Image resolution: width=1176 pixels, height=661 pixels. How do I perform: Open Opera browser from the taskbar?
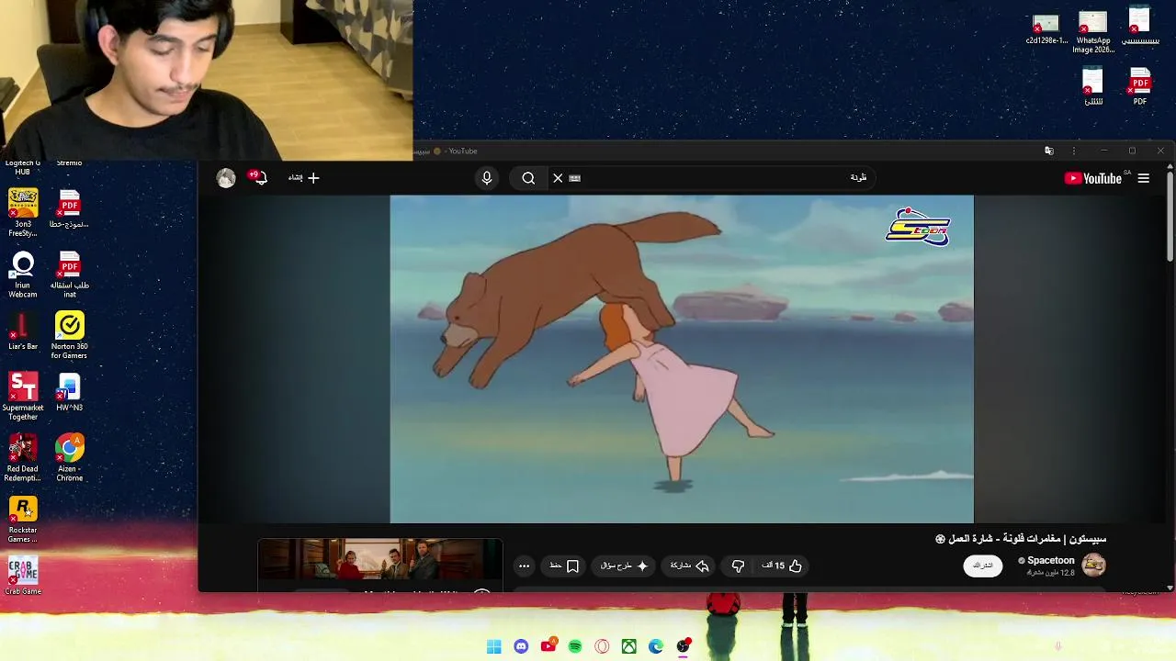pyautogui.click(x=602, y=646)
